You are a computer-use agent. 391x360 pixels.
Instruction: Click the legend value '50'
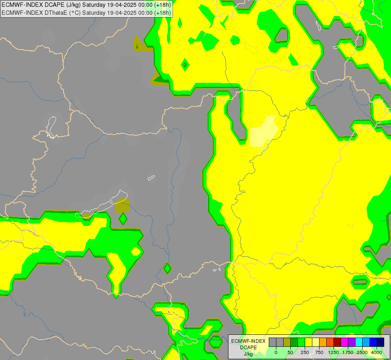coord(290,352)
